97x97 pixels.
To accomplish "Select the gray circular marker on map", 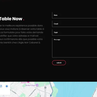I will 45,87.
